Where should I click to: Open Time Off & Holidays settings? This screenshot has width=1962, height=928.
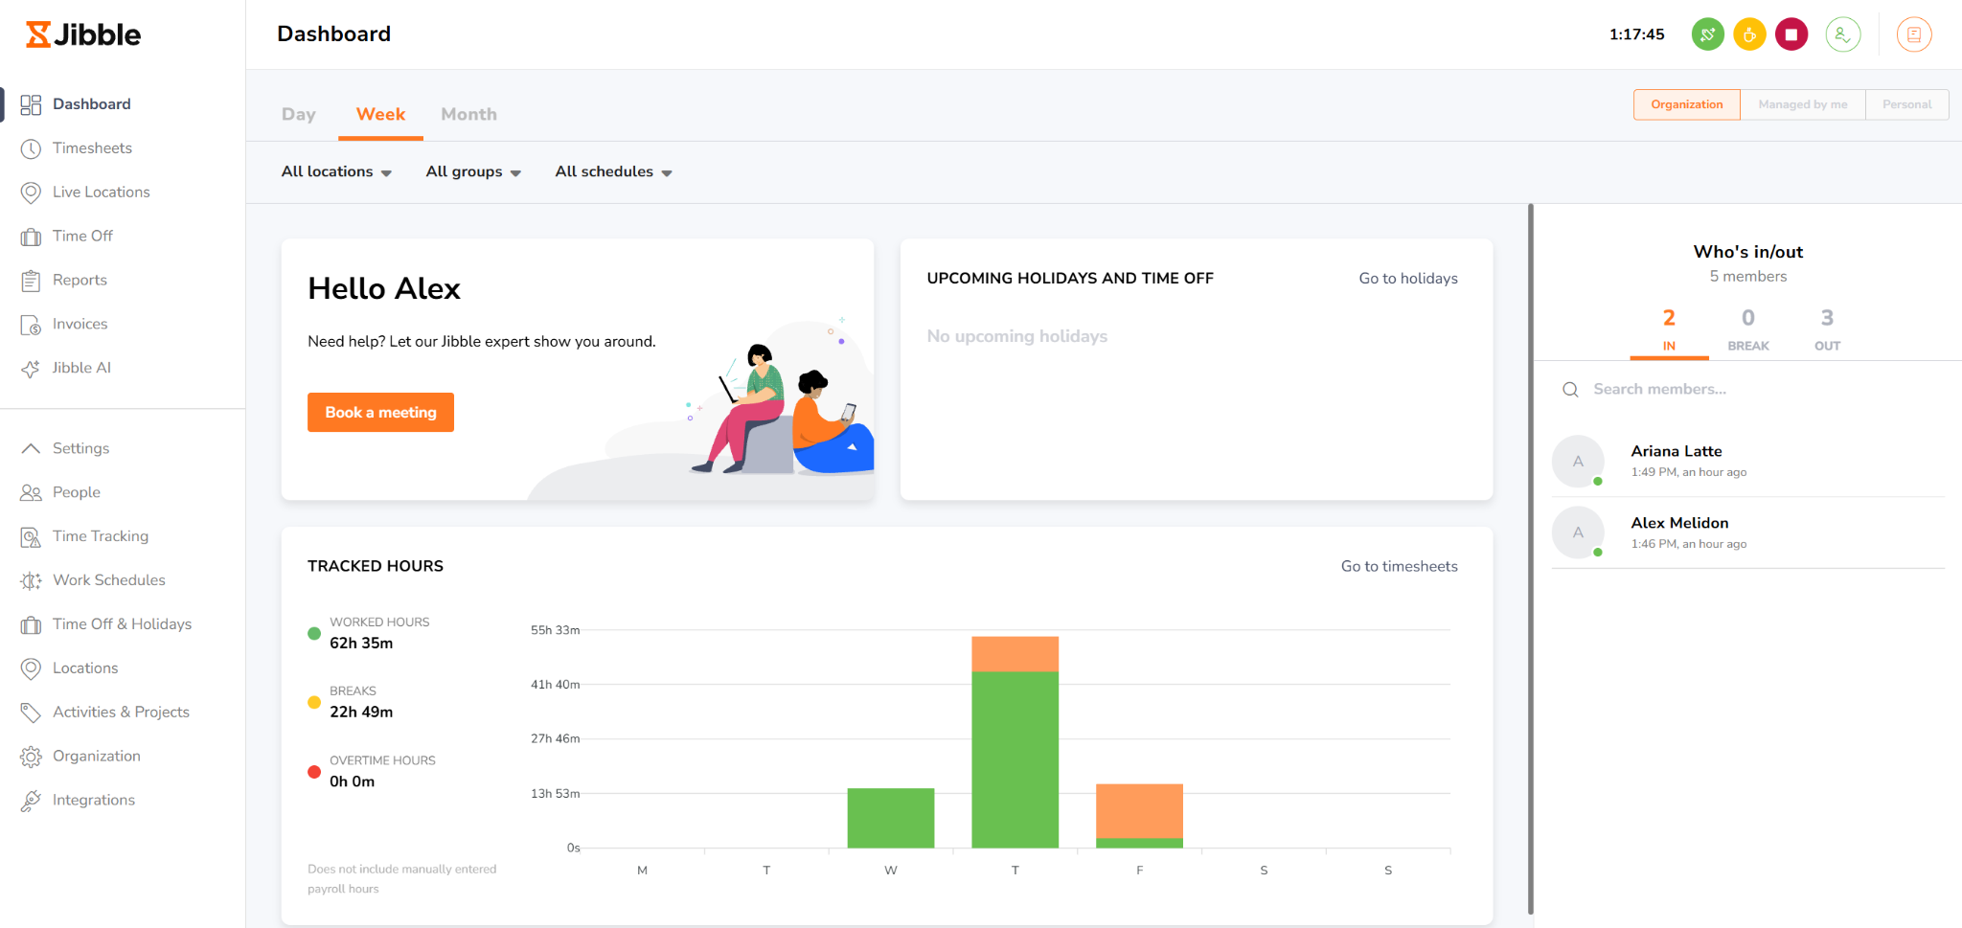(x=122, y=624)
